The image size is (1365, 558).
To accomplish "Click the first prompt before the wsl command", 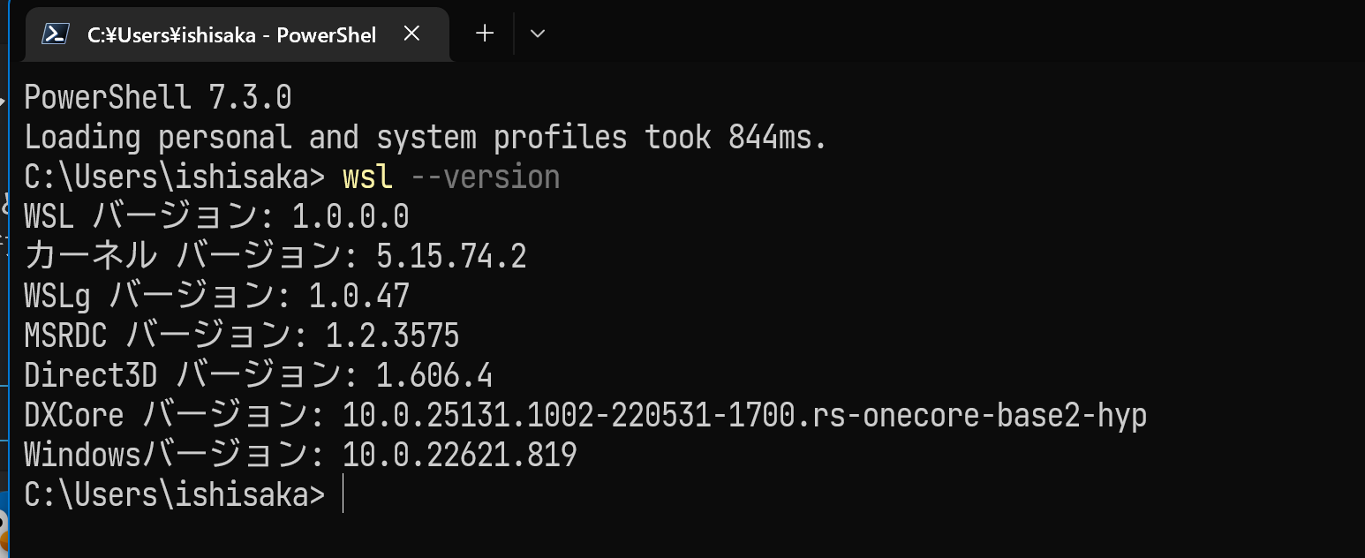I will coord(174,177).
